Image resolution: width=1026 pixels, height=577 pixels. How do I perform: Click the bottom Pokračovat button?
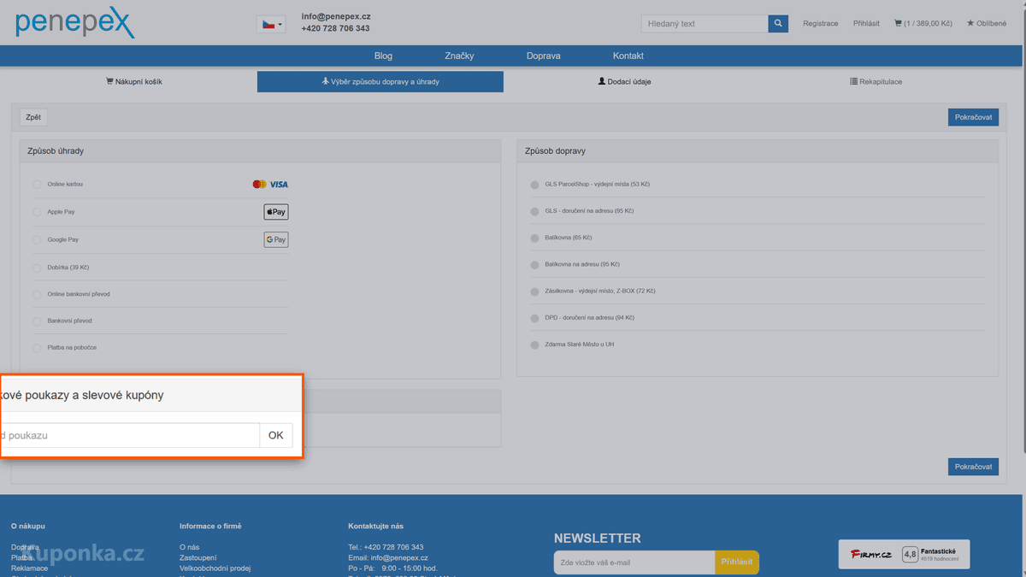[x=973, y=467]
